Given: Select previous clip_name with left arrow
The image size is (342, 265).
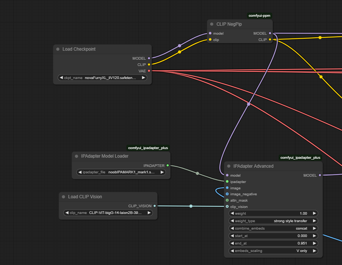Looking at the screenshot, I should (x=67, y=213).
